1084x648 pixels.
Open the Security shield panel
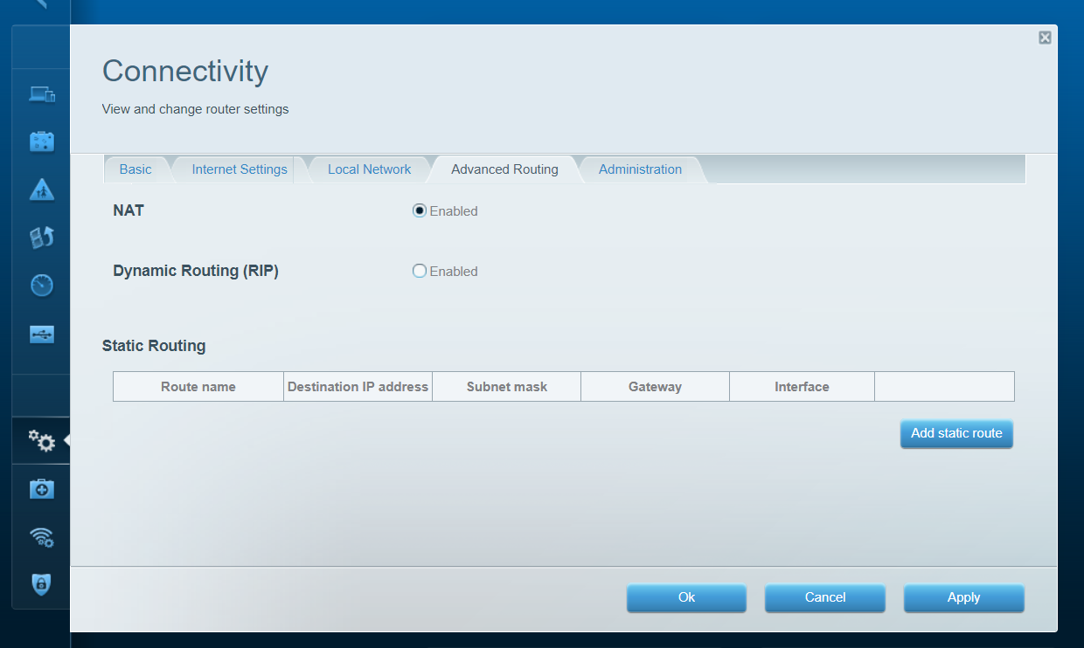click(41, 585)
